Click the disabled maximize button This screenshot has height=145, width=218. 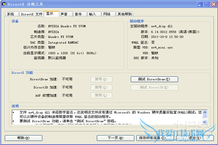(207, 4)
